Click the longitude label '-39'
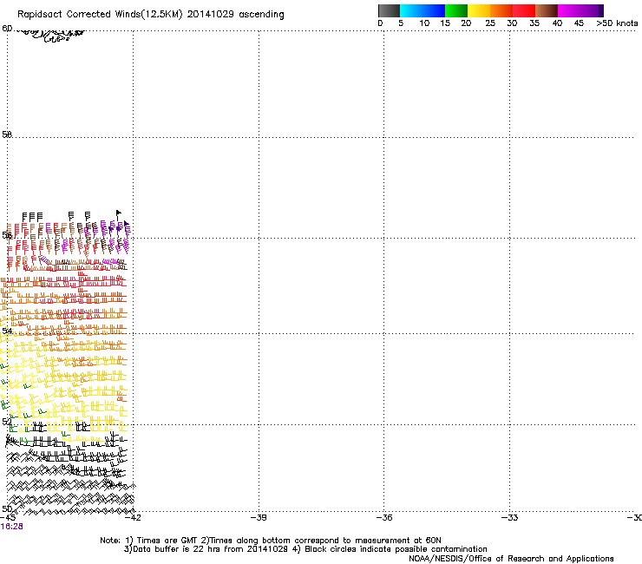Screen dimensions: 642x564 [259, 518]
